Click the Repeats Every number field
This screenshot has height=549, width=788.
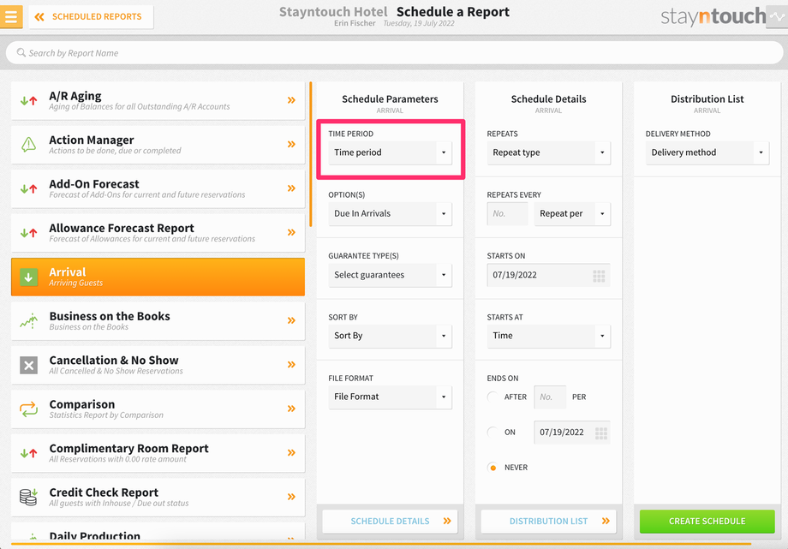pos(508,213)
